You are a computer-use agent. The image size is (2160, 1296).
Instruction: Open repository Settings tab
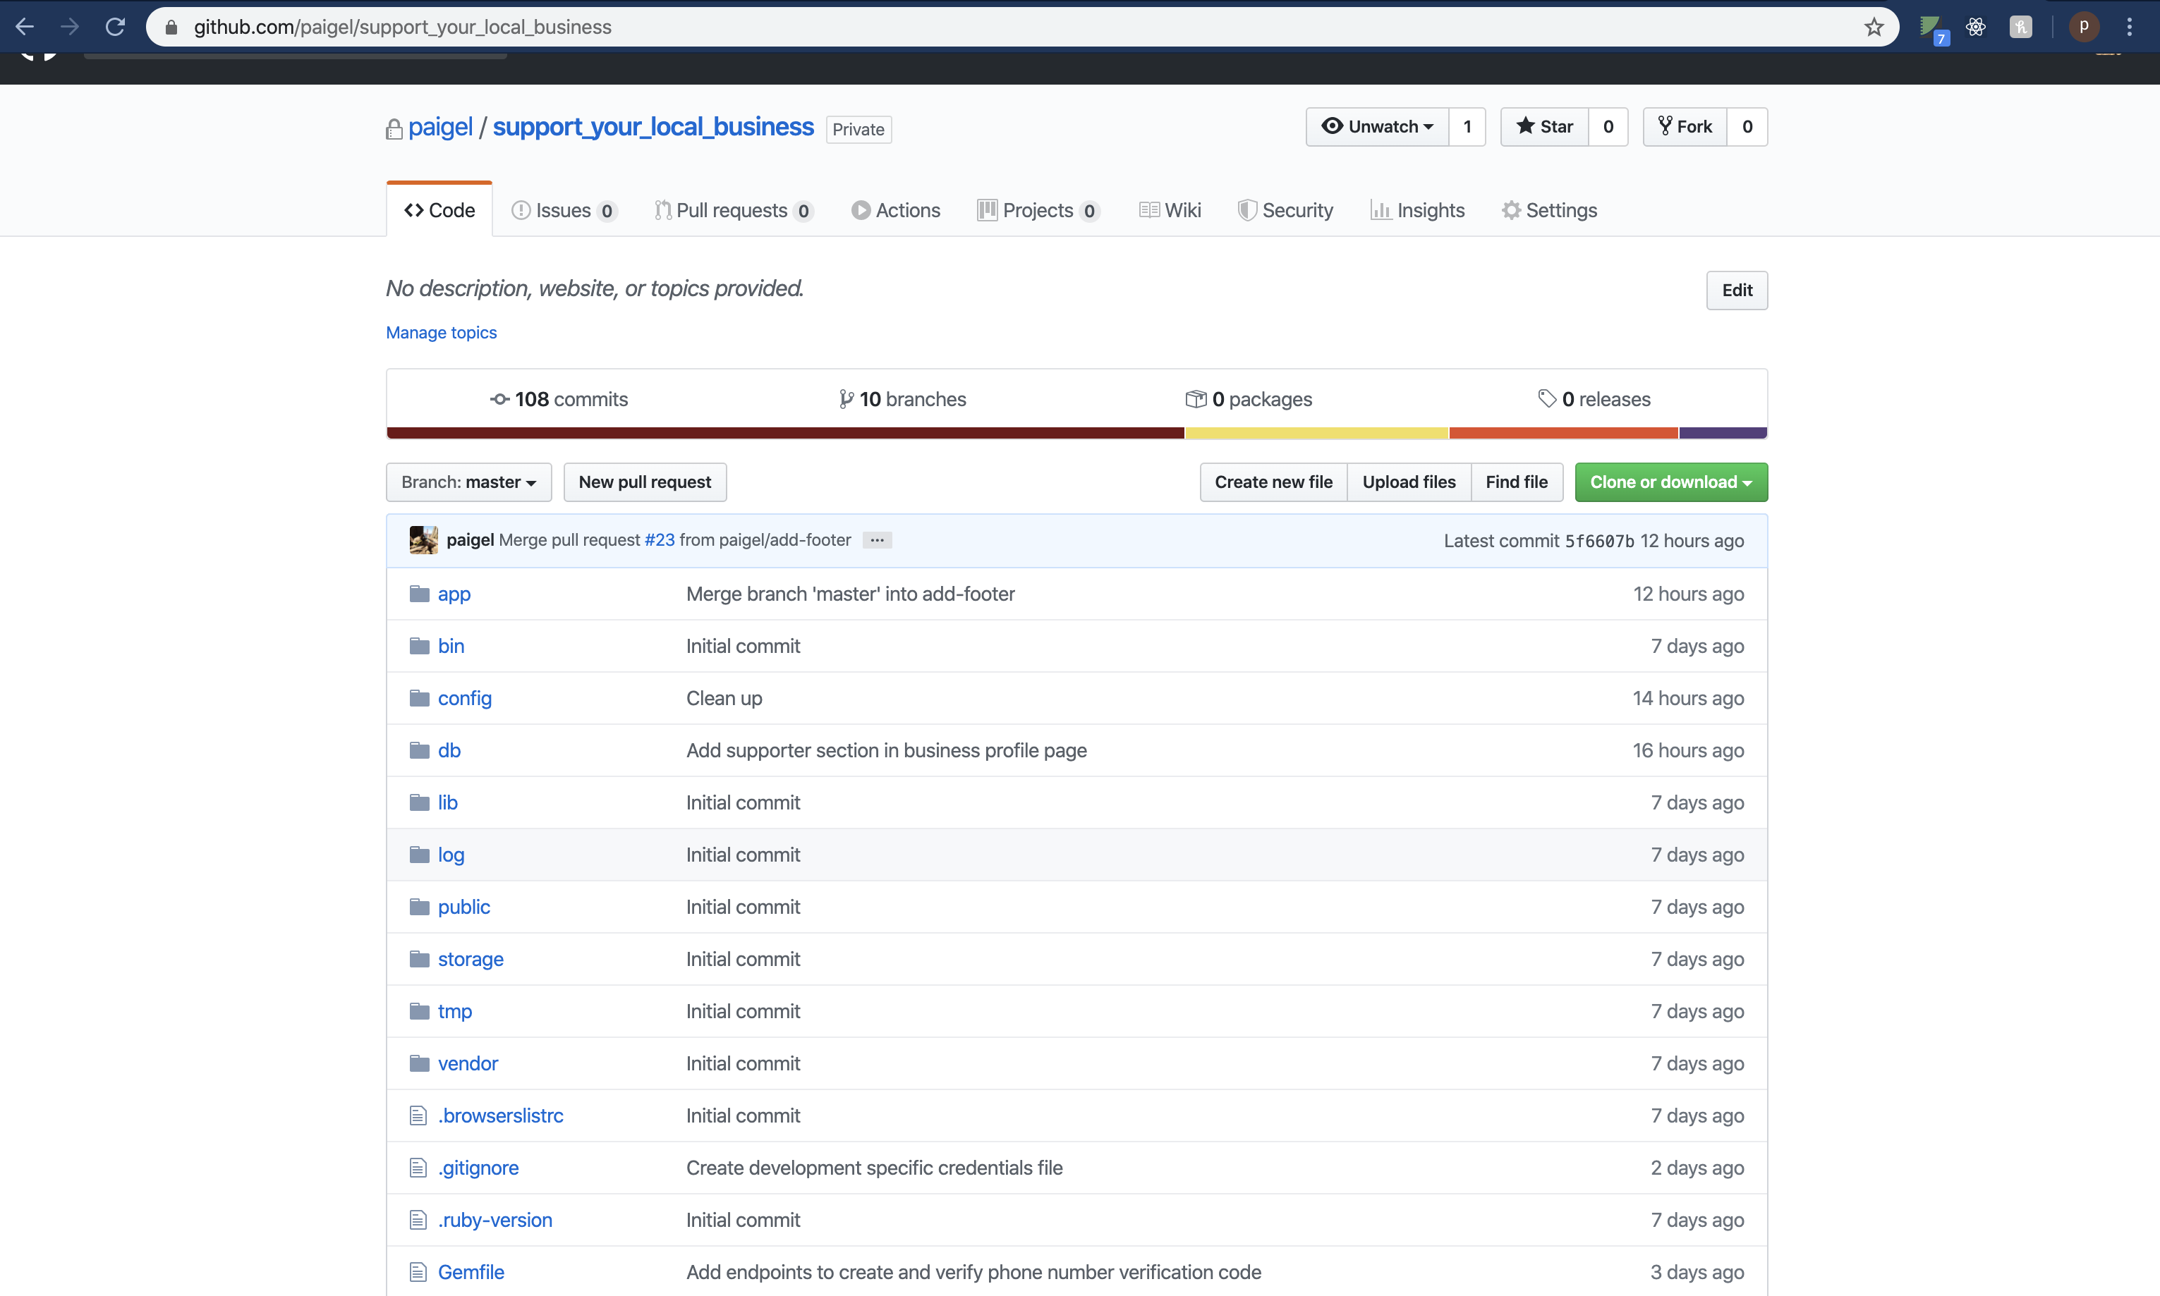coord(1550,210)
